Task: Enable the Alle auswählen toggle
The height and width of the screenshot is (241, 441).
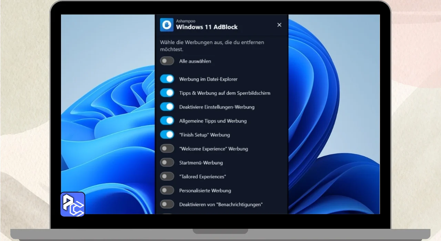Action: coord(167,61)
